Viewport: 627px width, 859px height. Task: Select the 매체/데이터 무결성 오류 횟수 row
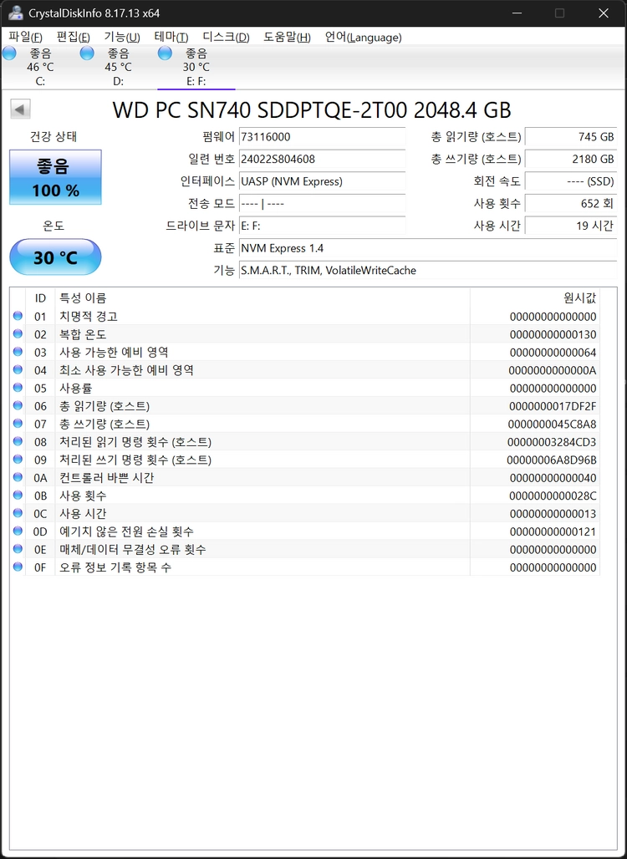pyautogui.click(x=305, y=549)
